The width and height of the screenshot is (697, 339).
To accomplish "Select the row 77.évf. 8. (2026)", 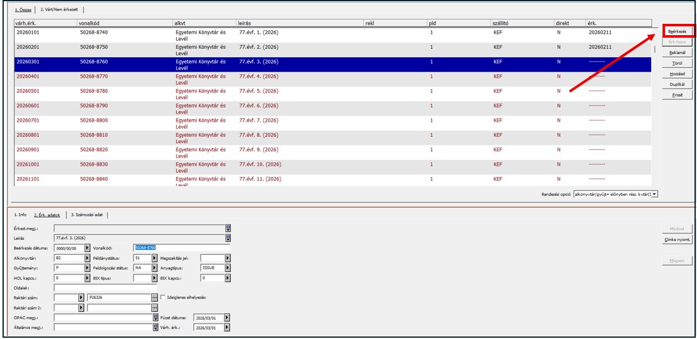I will 333,138.
